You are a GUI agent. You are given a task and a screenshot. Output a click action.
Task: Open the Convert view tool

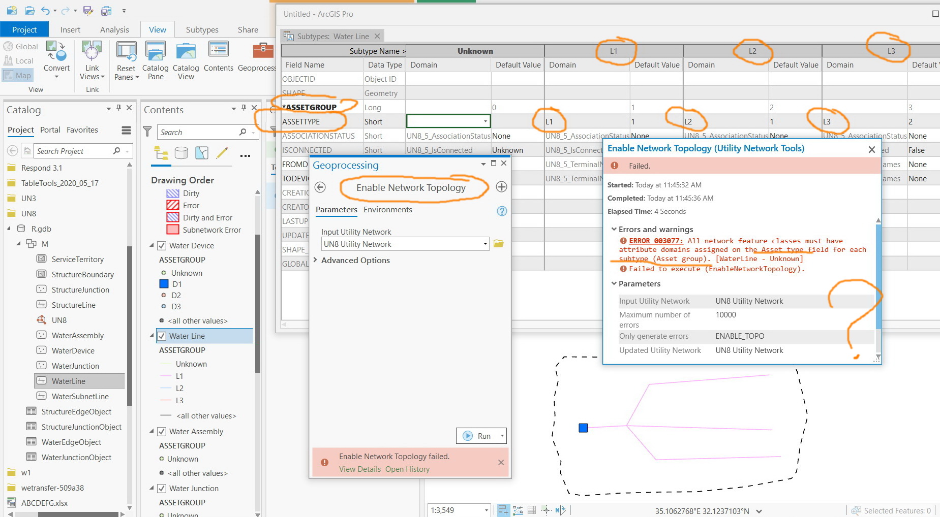[x=56, y=59]
